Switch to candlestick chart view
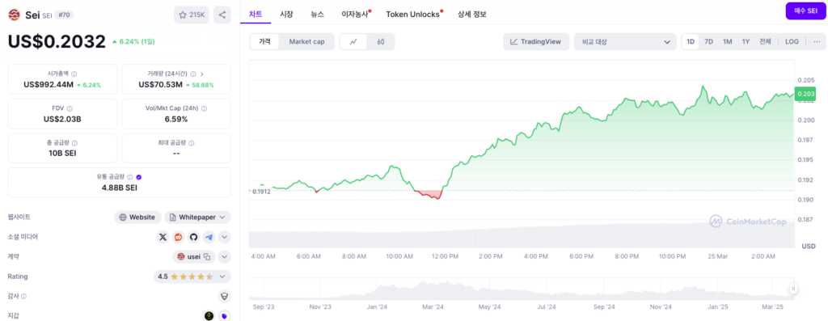The width and height of the screenshot is (828, 321). coord(381,42)
